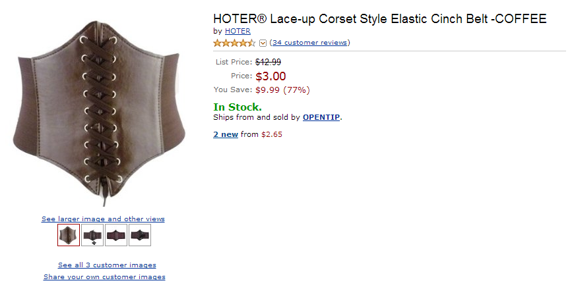574x289 pixels.
Task: Open the OPENTIP seller link
Action: pos(321,118)
